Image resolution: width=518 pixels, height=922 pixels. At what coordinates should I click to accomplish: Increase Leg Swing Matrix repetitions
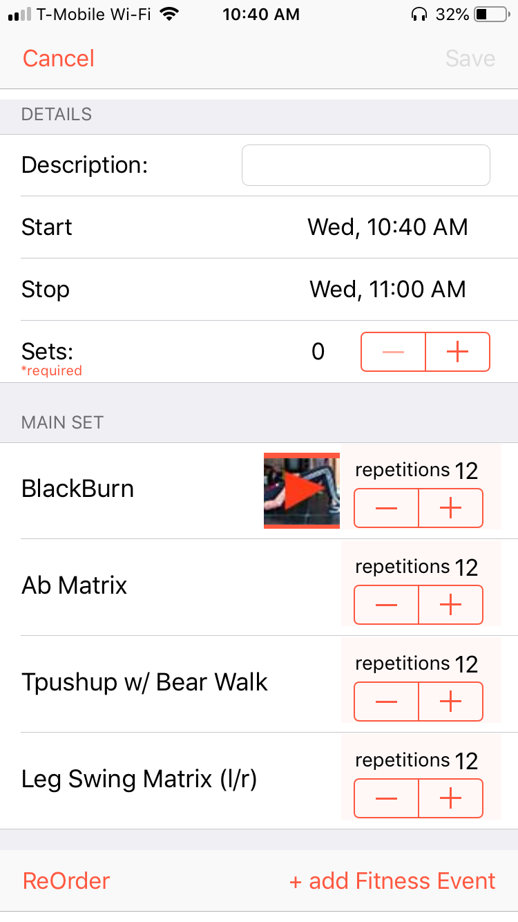pos(450,798)
